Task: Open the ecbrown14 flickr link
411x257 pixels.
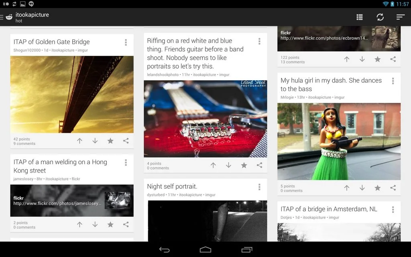Action: point(339,38)
